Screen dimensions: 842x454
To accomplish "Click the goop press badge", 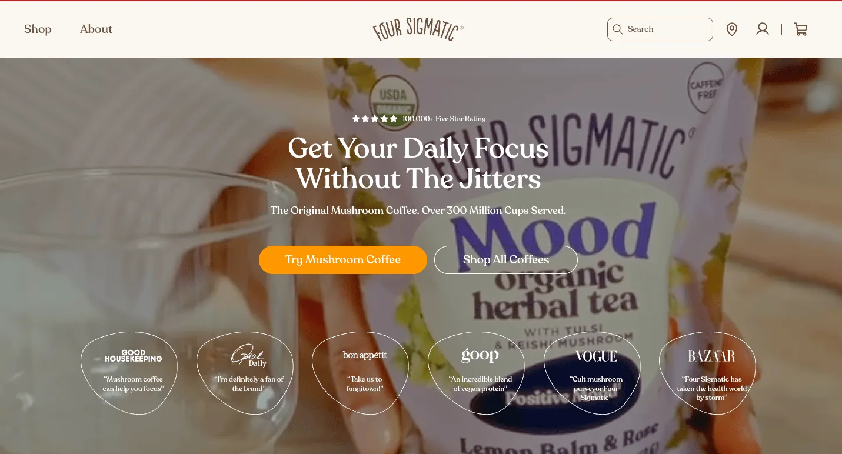I will [x=480, y=373].
